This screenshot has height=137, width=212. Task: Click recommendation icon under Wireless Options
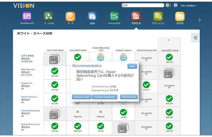click(x=124, y=57)
